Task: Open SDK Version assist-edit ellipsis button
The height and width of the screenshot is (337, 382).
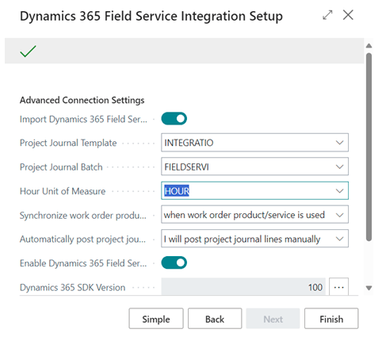Action: [x=339, y=287]
